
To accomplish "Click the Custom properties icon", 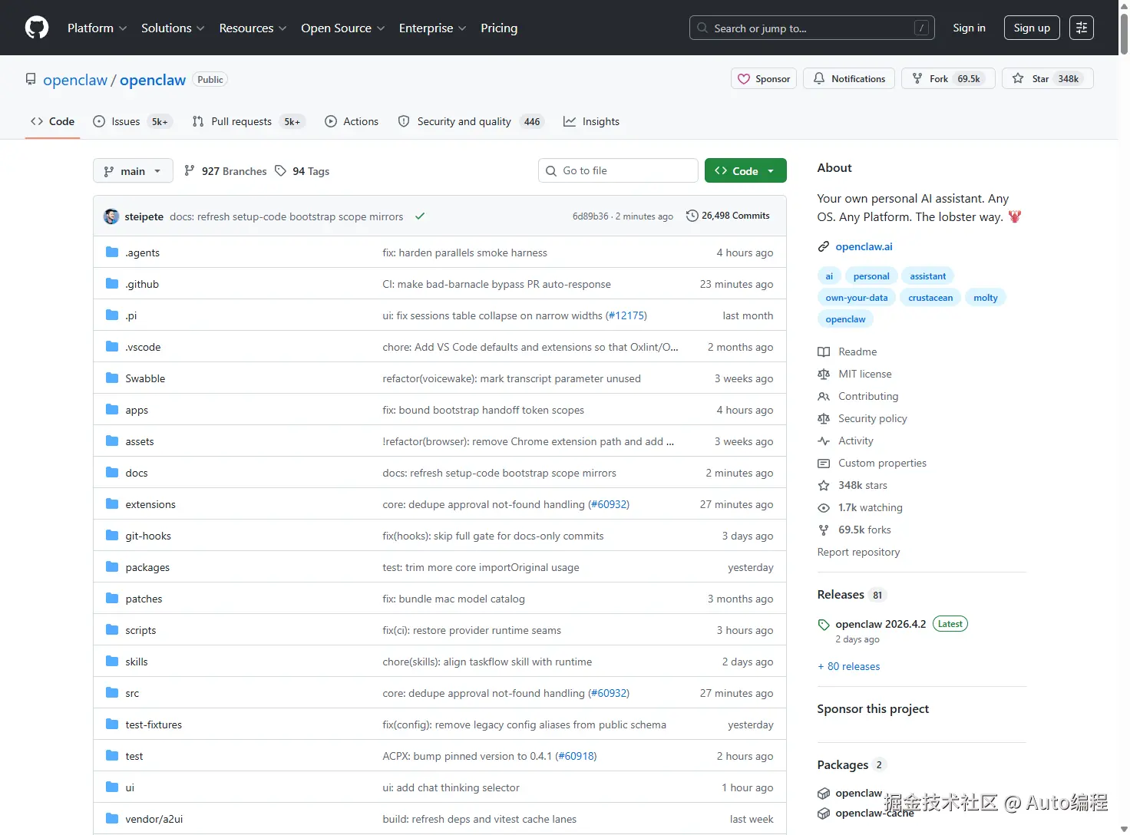I will [x=824, y=463].
